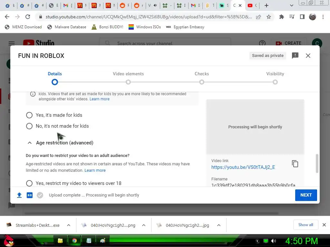This screenshot has height=247, width=330.
Task: Select Yes, it's made for kids
Action: 29,115
